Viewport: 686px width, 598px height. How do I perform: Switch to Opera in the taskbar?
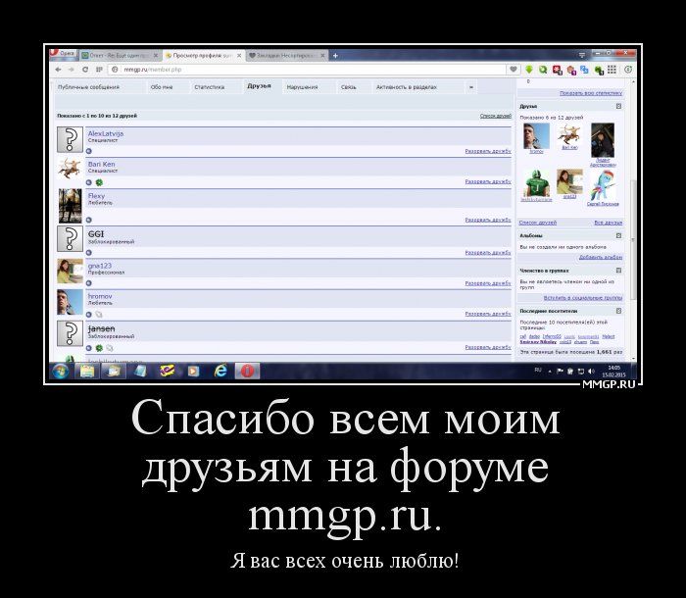click(247, 372)
